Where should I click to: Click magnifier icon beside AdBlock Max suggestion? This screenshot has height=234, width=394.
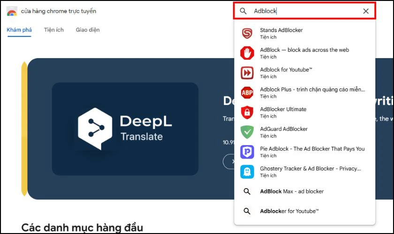[247, 191]
